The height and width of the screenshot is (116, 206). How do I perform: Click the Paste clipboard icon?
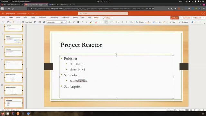click(8, 22)
